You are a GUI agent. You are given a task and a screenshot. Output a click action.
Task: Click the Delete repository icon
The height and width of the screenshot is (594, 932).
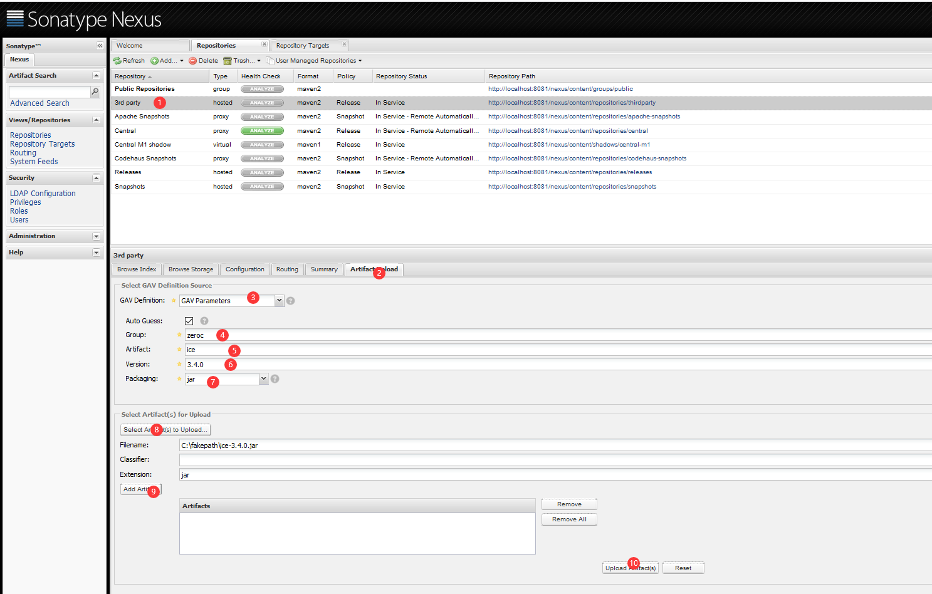pos(193,61)
